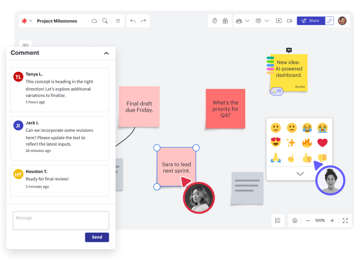Toggle the reaction count badge on yellow note

(x=277, y=91)
